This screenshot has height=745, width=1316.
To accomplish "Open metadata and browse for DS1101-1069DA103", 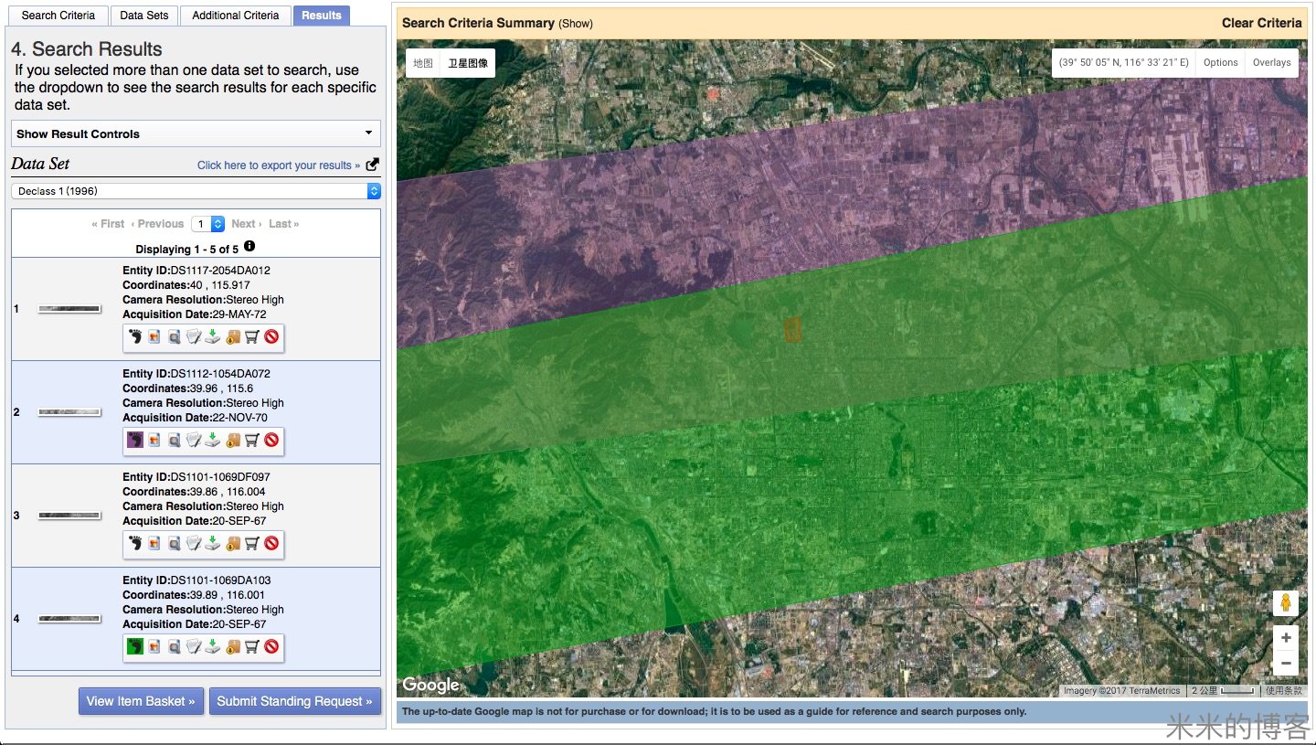I will click(x=174, y=647).
